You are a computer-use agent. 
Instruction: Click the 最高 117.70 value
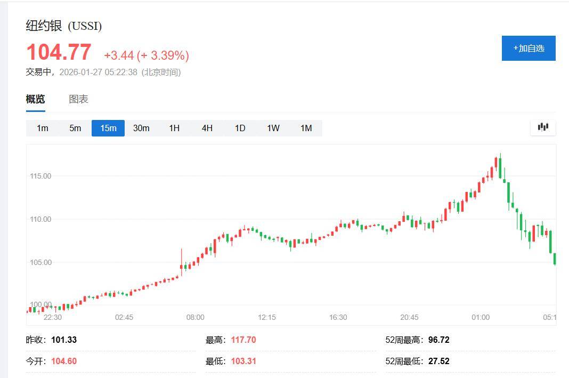pos(243,340)
